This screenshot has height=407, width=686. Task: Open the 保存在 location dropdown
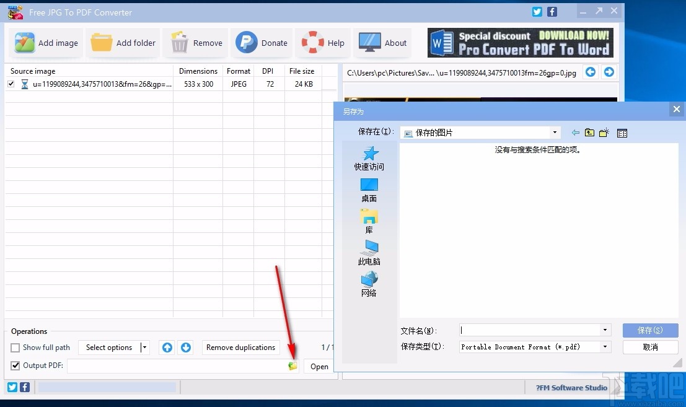pos(555,132)
